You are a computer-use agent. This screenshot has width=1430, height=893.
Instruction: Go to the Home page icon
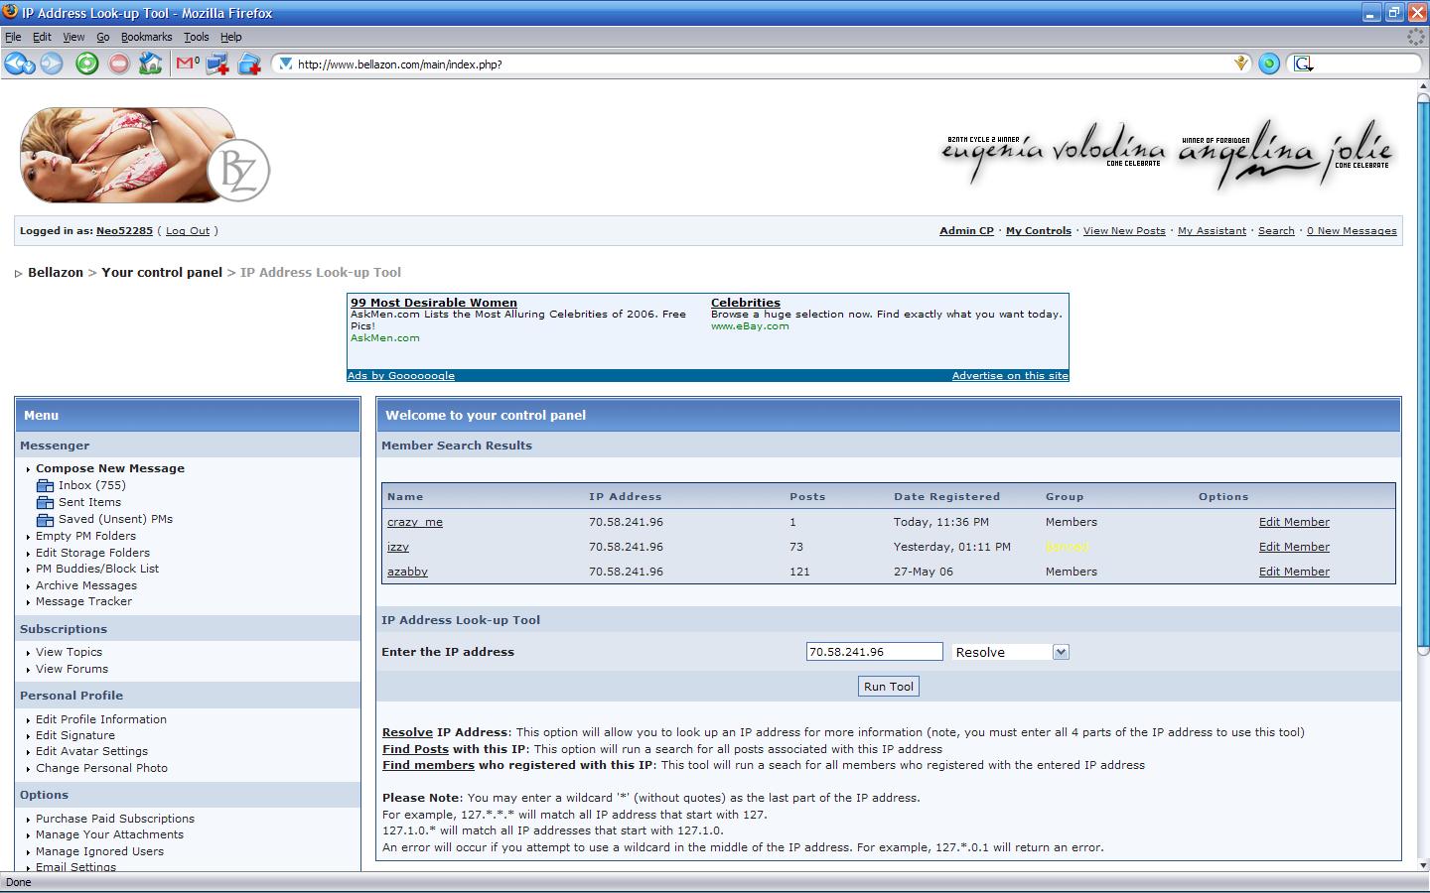(x=151, y=64)
